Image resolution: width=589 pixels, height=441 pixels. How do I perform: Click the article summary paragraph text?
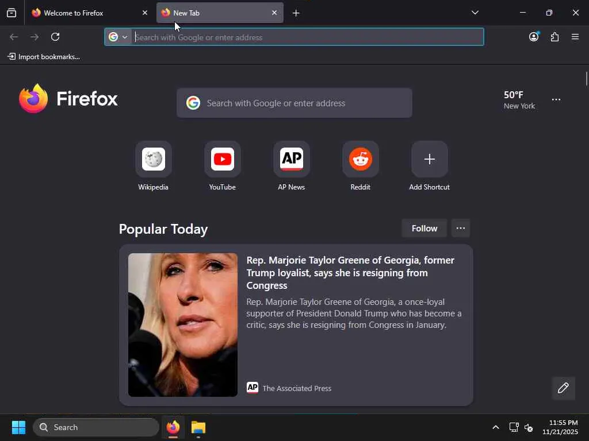[354, 314]
